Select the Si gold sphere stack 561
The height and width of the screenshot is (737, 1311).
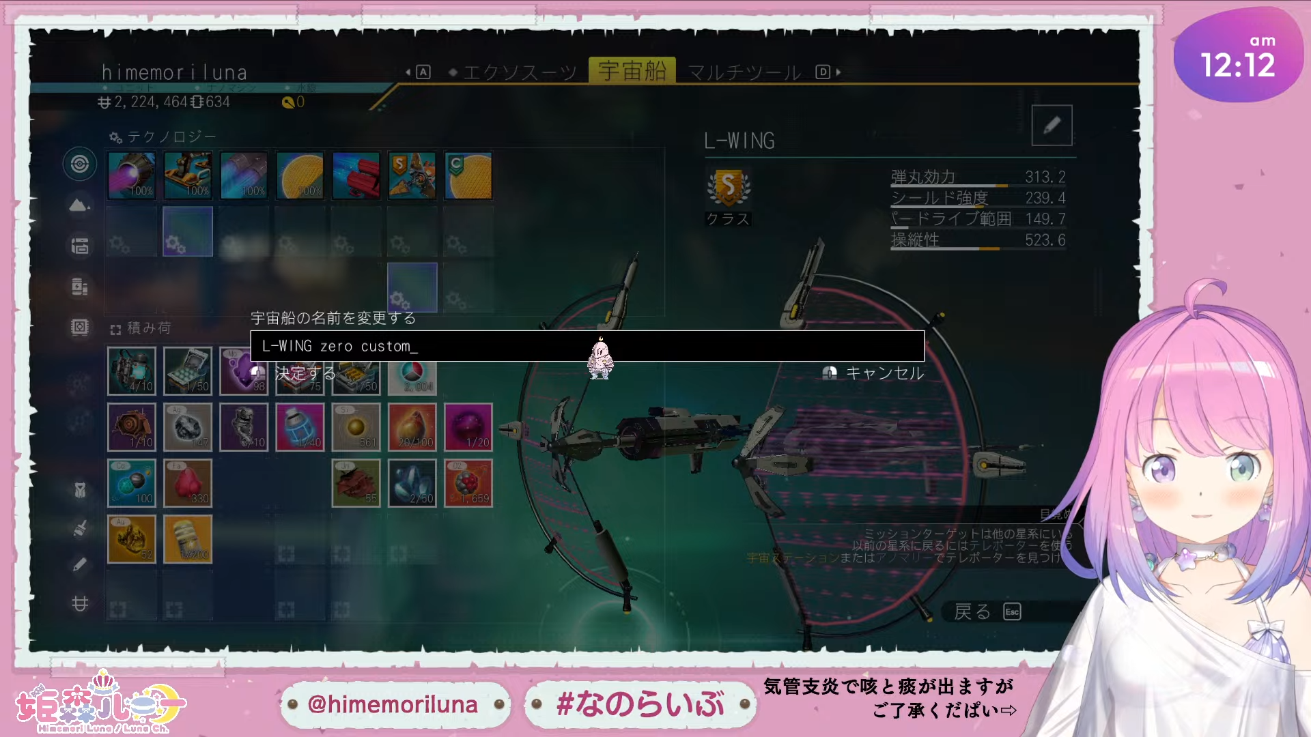(x=356, y=427)
